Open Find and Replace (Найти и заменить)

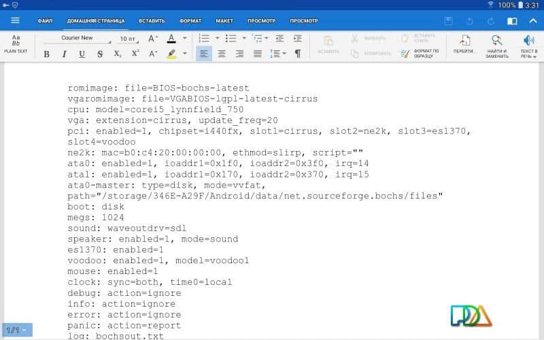497,46
